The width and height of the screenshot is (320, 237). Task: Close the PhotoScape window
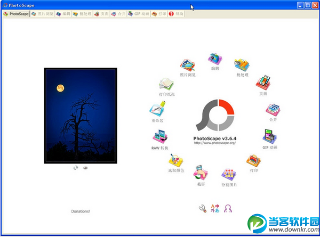(315, 5)
